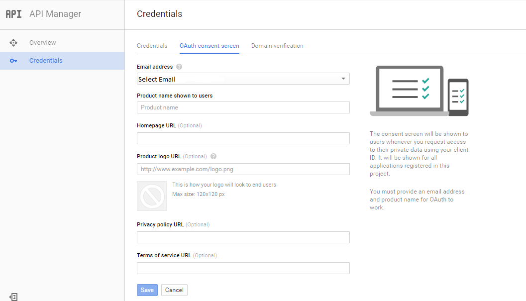Viewport: 526px width, 301px height.
Task: Click help icon beside Product logo URL
Action: (x=213, y=156)
